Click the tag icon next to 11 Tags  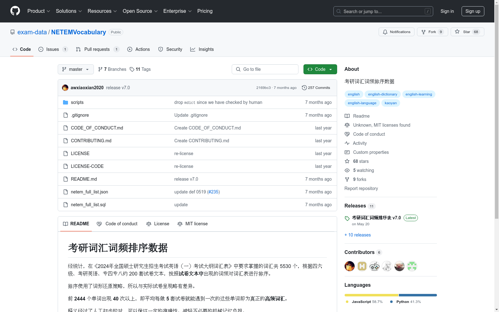[132, 69]
